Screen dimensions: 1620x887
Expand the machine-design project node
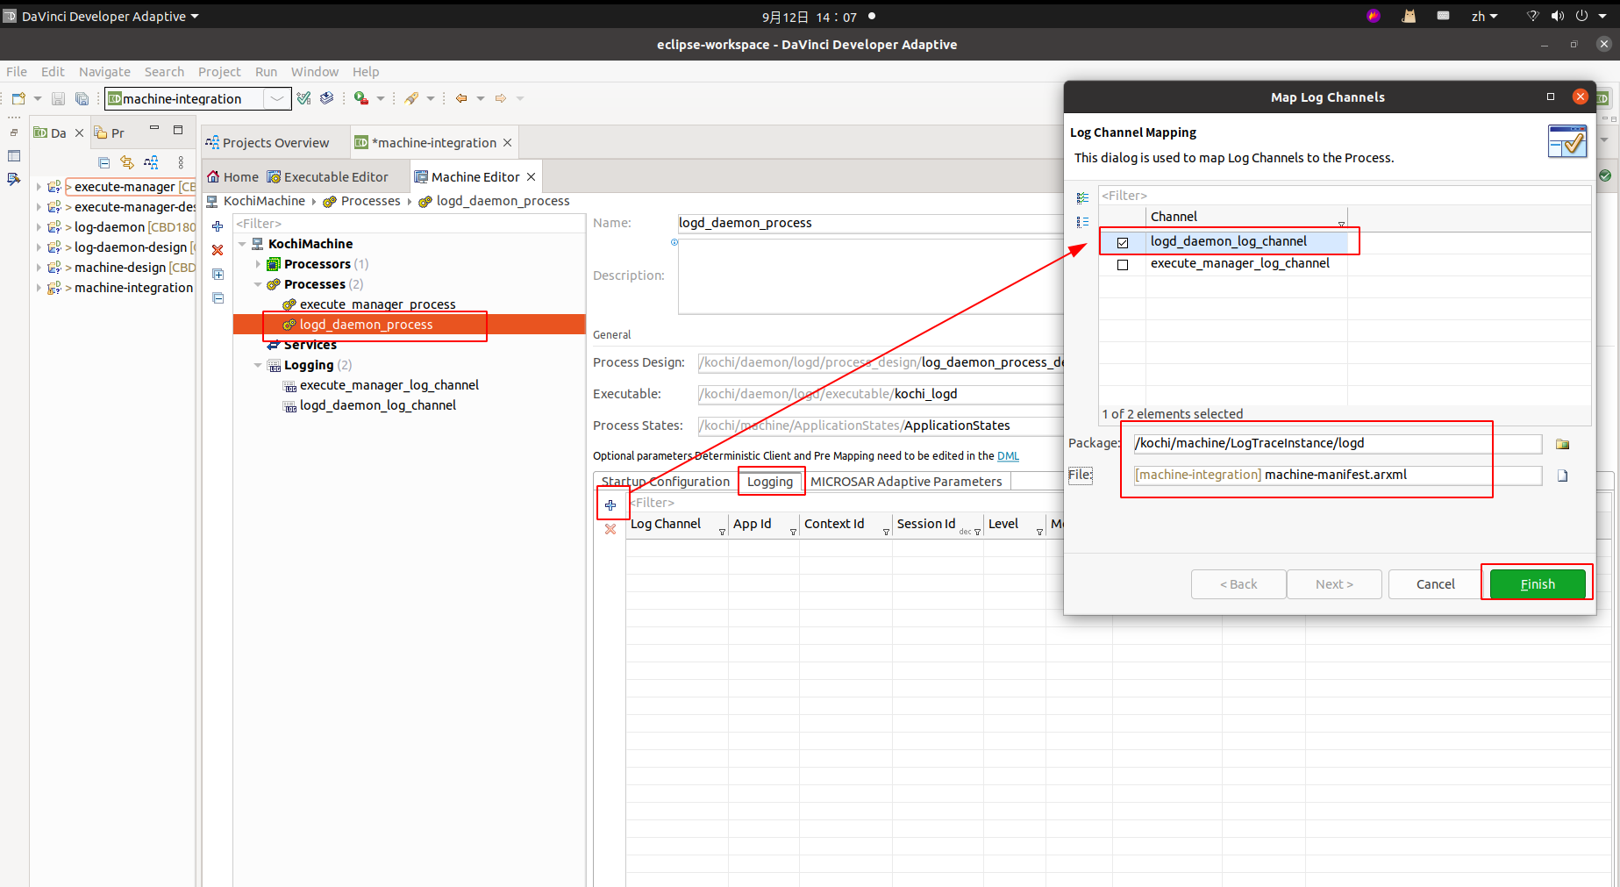pos(39,268)
